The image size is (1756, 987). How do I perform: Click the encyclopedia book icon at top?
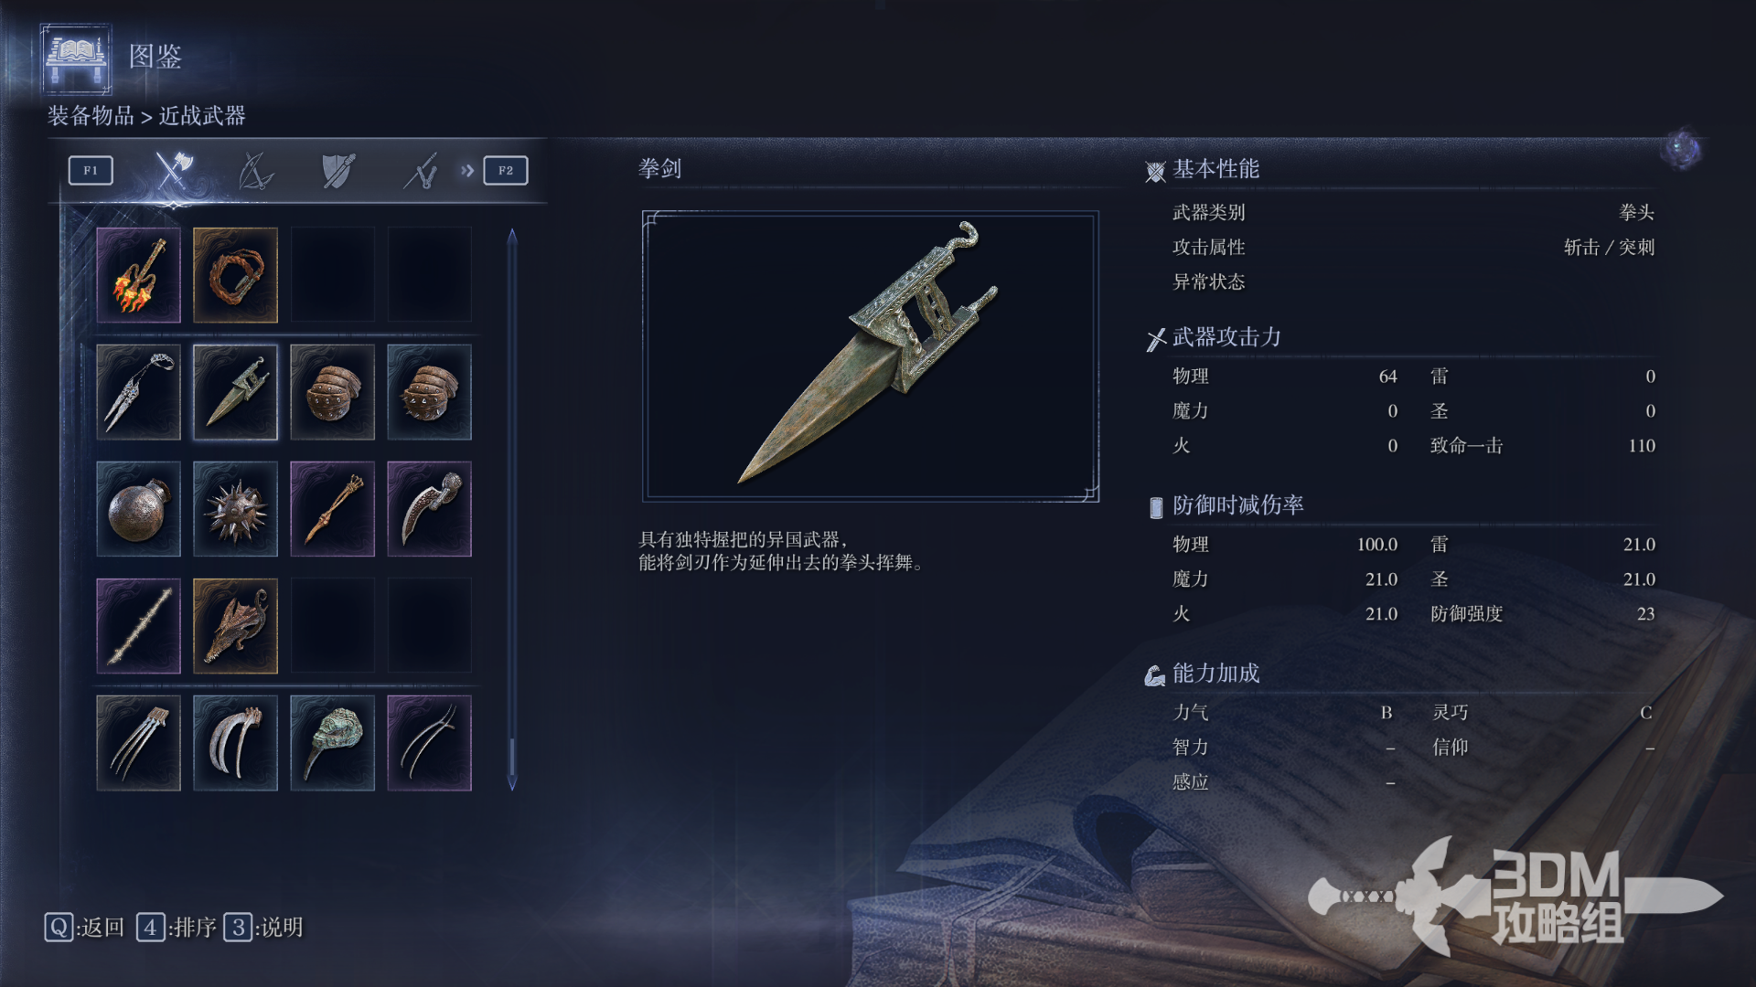[76, 58]
